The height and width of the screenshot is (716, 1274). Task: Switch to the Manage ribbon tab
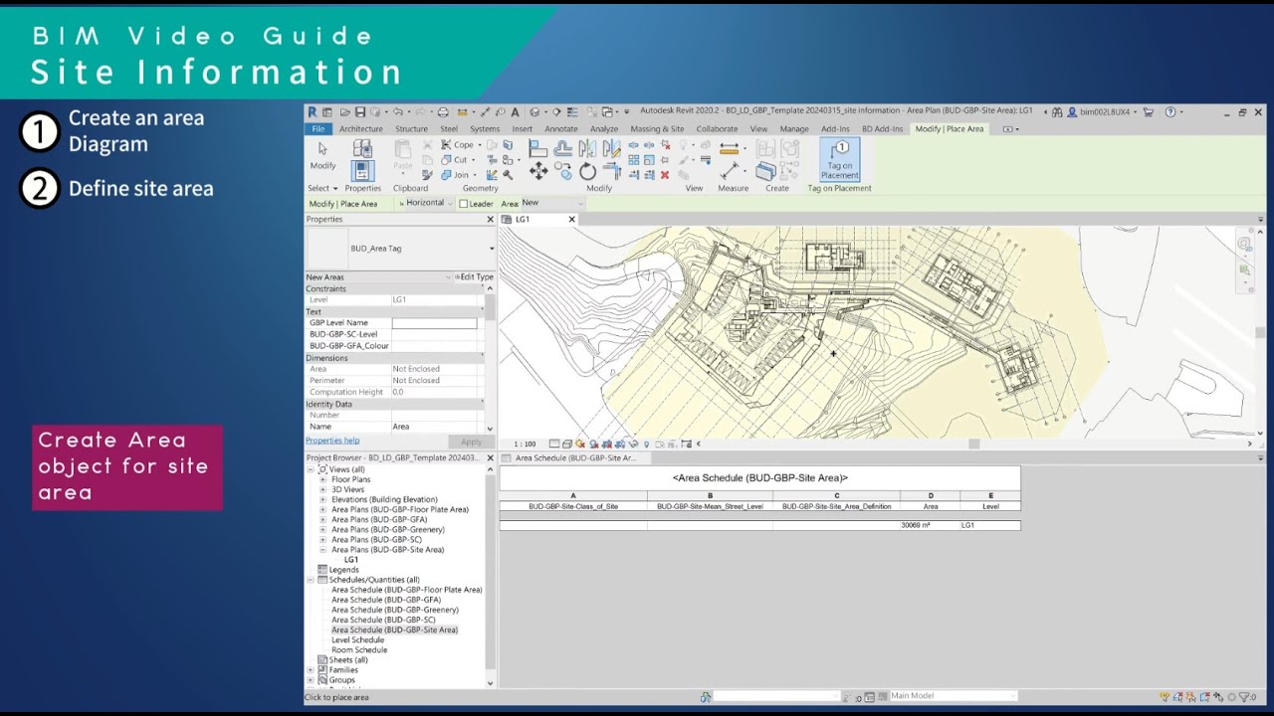(x=794, y=129)
